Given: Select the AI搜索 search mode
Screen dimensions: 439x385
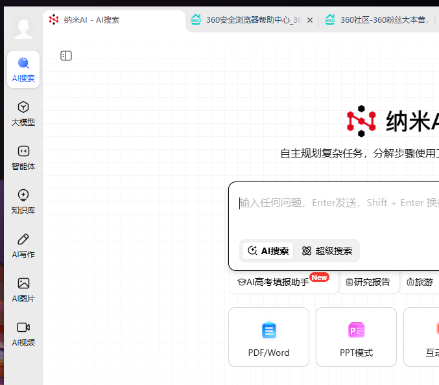Looking at the screenshot, I should tap(268, 251).
